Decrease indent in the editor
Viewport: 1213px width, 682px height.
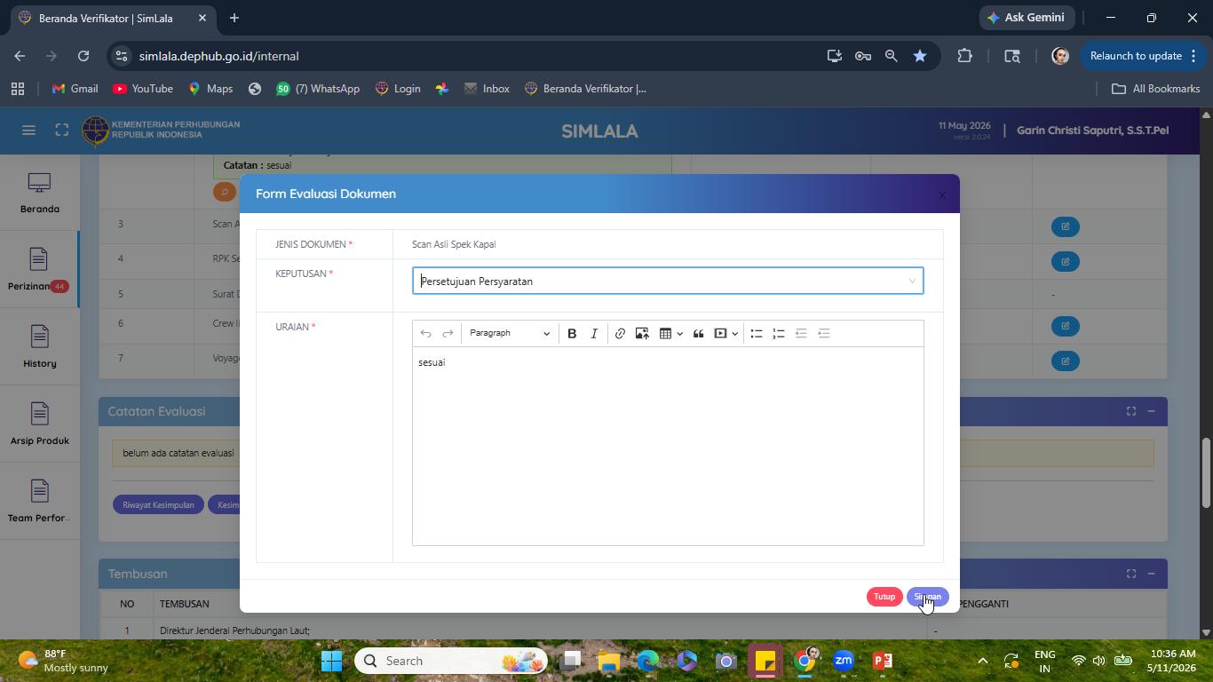coord(801,333)
